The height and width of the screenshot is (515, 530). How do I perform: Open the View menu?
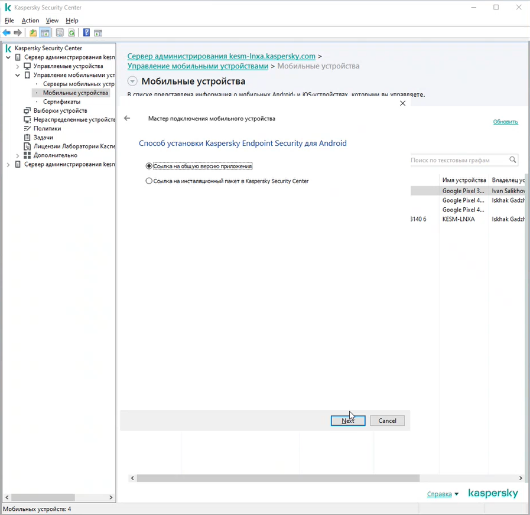point(52,20)
